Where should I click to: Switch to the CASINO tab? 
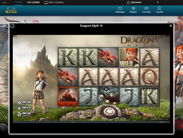click(19, 2)
